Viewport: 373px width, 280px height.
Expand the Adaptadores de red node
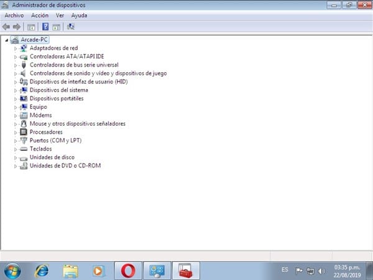pos(16,49)
